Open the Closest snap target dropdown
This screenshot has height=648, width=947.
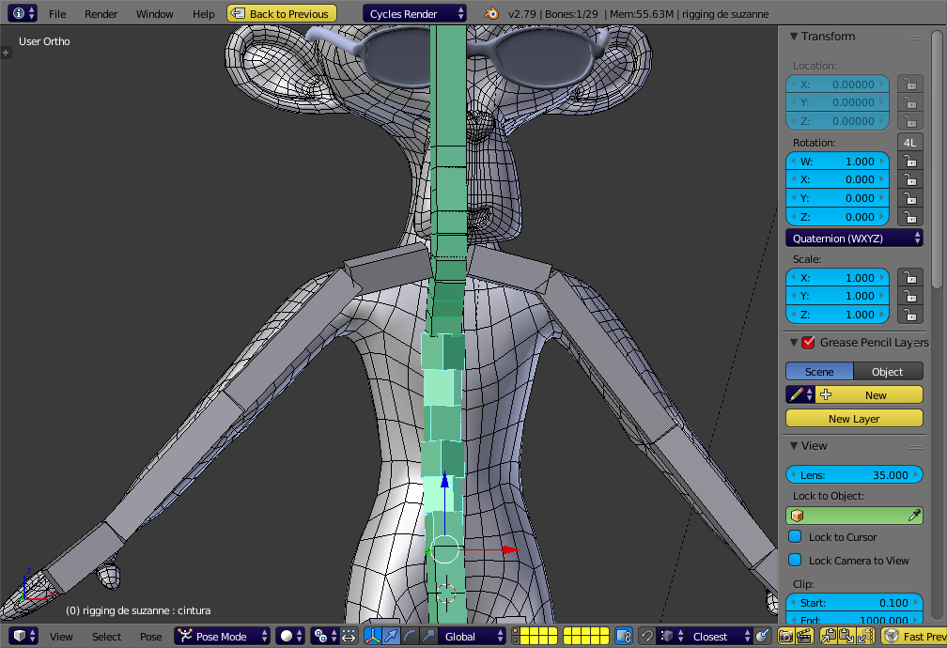pyautogui.click(x=719, y=636)
